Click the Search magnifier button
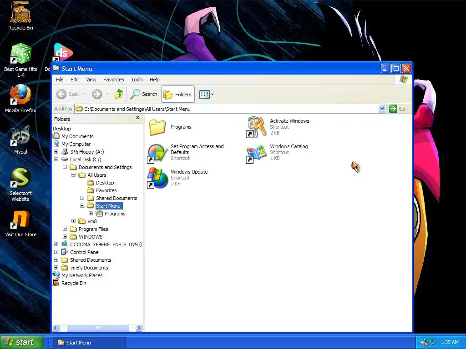Screen dimensions: 466x349 [143, 94]
